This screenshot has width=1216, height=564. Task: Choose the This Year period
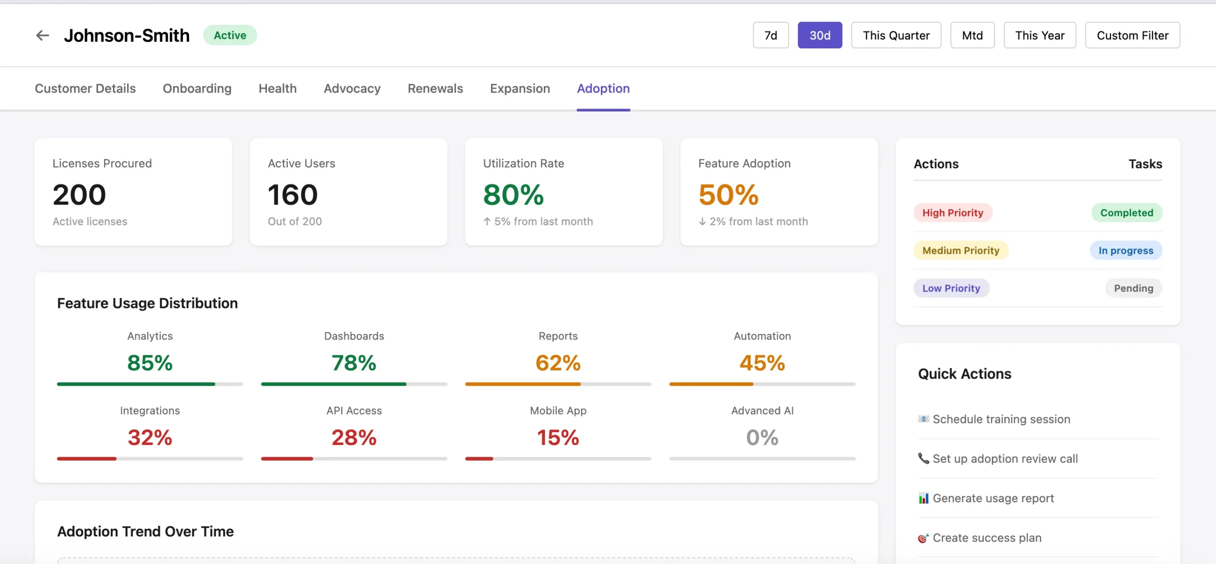[1040, 35]
